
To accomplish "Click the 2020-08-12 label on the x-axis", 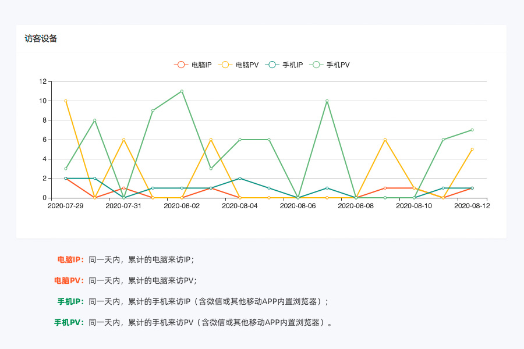I will point(472,206).
